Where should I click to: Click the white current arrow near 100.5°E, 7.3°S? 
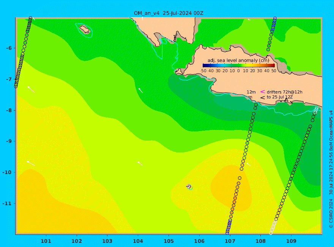point(31,90)
